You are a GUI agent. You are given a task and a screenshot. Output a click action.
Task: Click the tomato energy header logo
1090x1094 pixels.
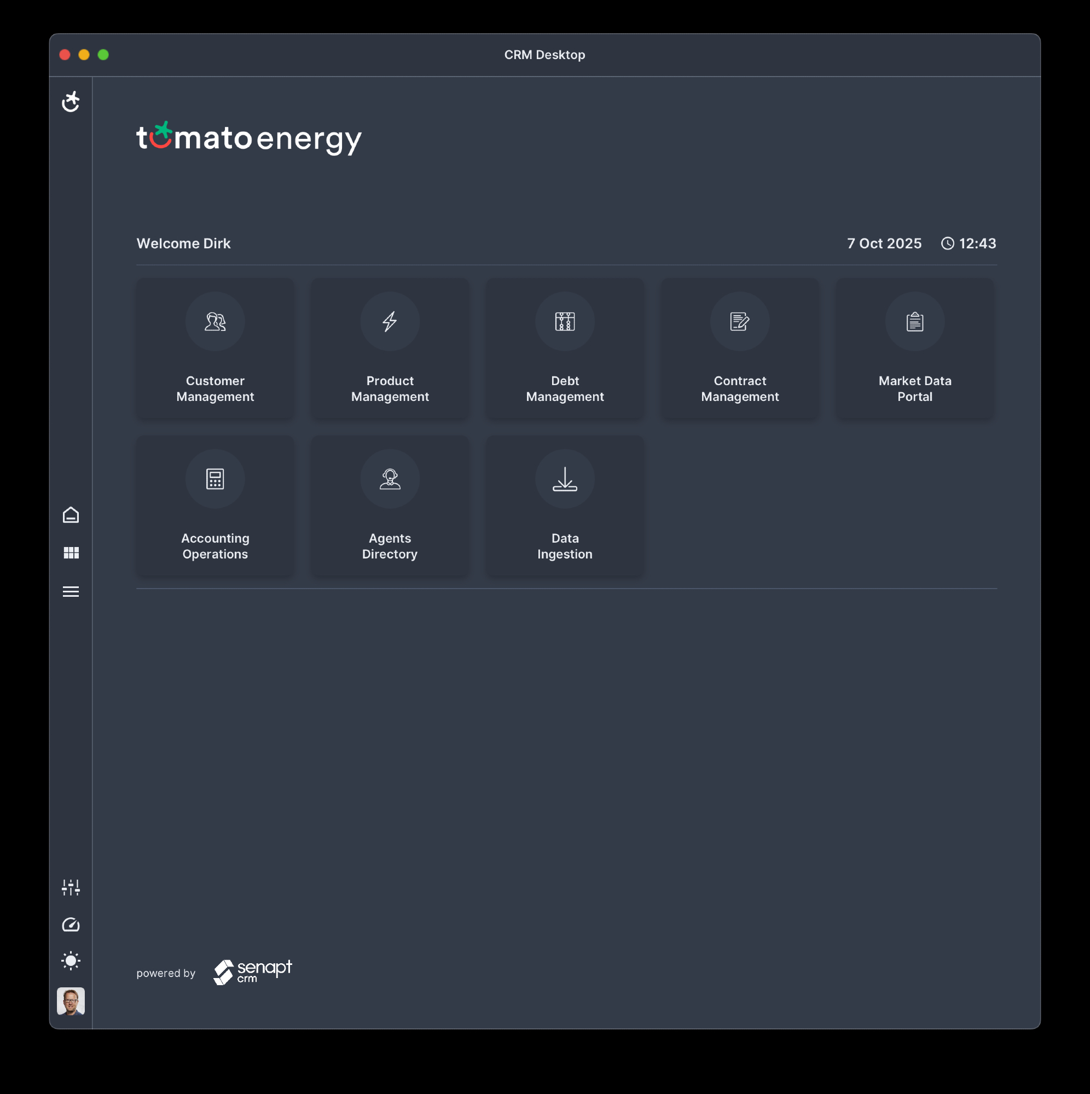(x=249, y=138)
